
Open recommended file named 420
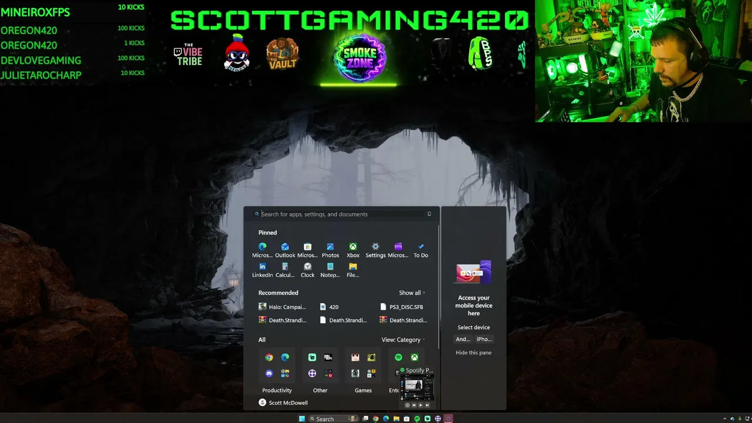[329, 307]
